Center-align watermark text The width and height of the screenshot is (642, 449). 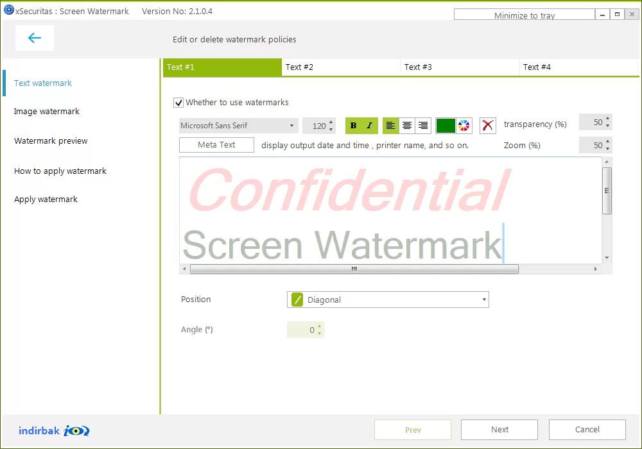click(x=406, y=126)
